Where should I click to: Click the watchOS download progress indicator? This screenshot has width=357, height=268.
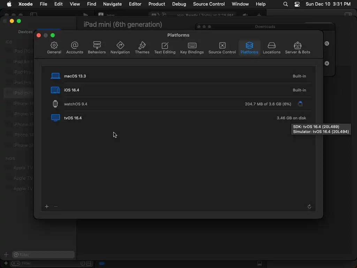pos(300,104)
